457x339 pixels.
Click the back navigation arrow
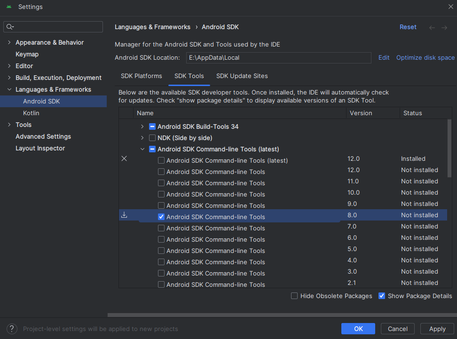coord(432,28)
